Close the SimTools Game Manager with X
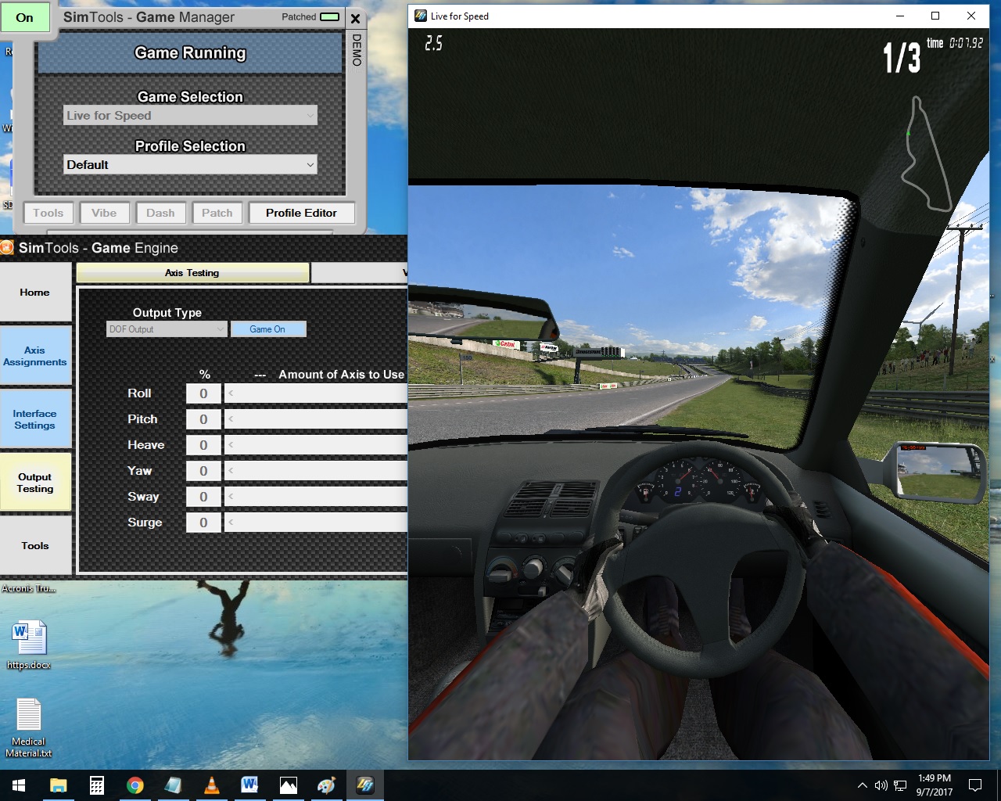This screenshot has height=801, width=1001. 355,19
